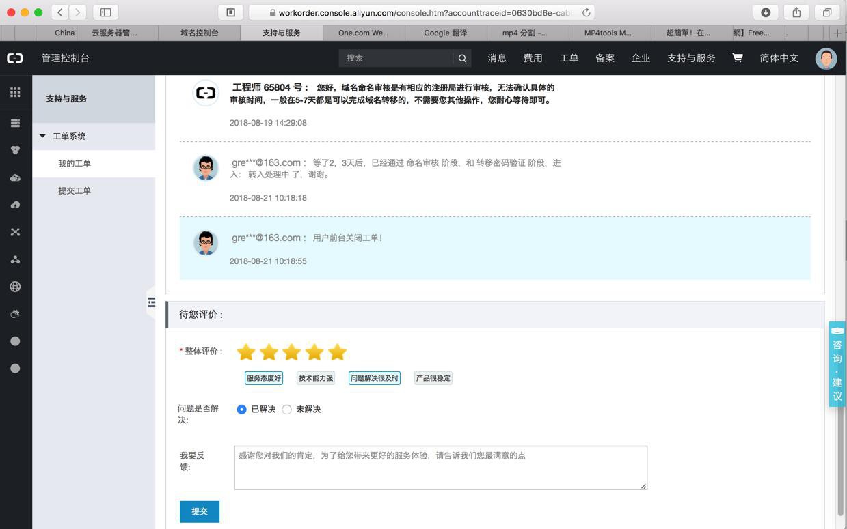Screen dimensions: 847x529
Task: Switch to the China tab
Action: [x=65, y=33]
